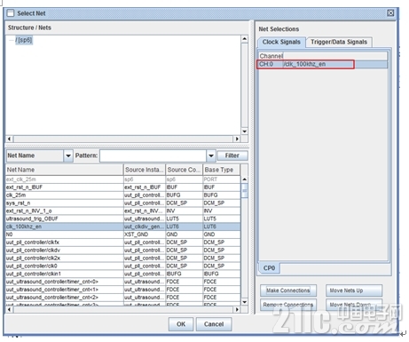Click the Filter button
Image resolution: width=409 pixels, height=342 pixels.
pos(232,155)
